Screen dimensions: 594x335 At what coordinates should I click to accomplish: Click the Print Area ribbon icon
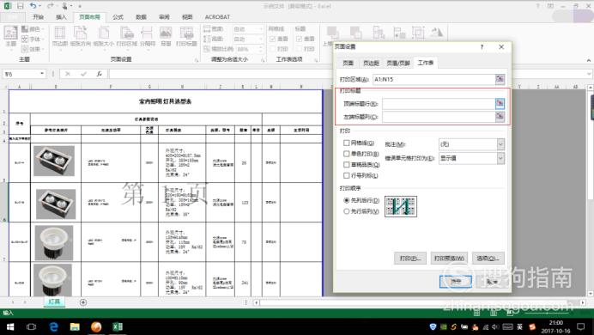click(127, 36)
